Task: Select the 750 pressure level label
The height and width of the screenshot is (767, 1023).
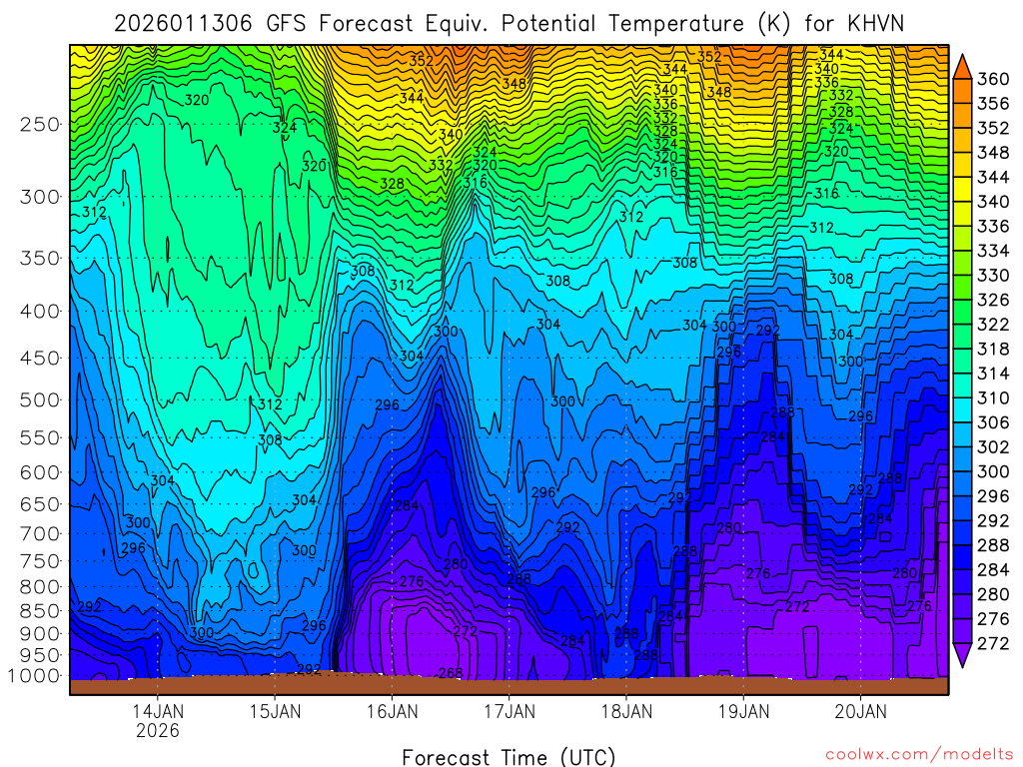Action: [39, 561]
